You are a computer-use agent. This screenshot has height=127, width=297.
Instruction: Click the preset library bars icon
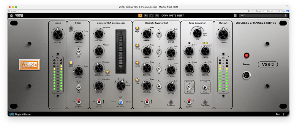click(236, 15)
